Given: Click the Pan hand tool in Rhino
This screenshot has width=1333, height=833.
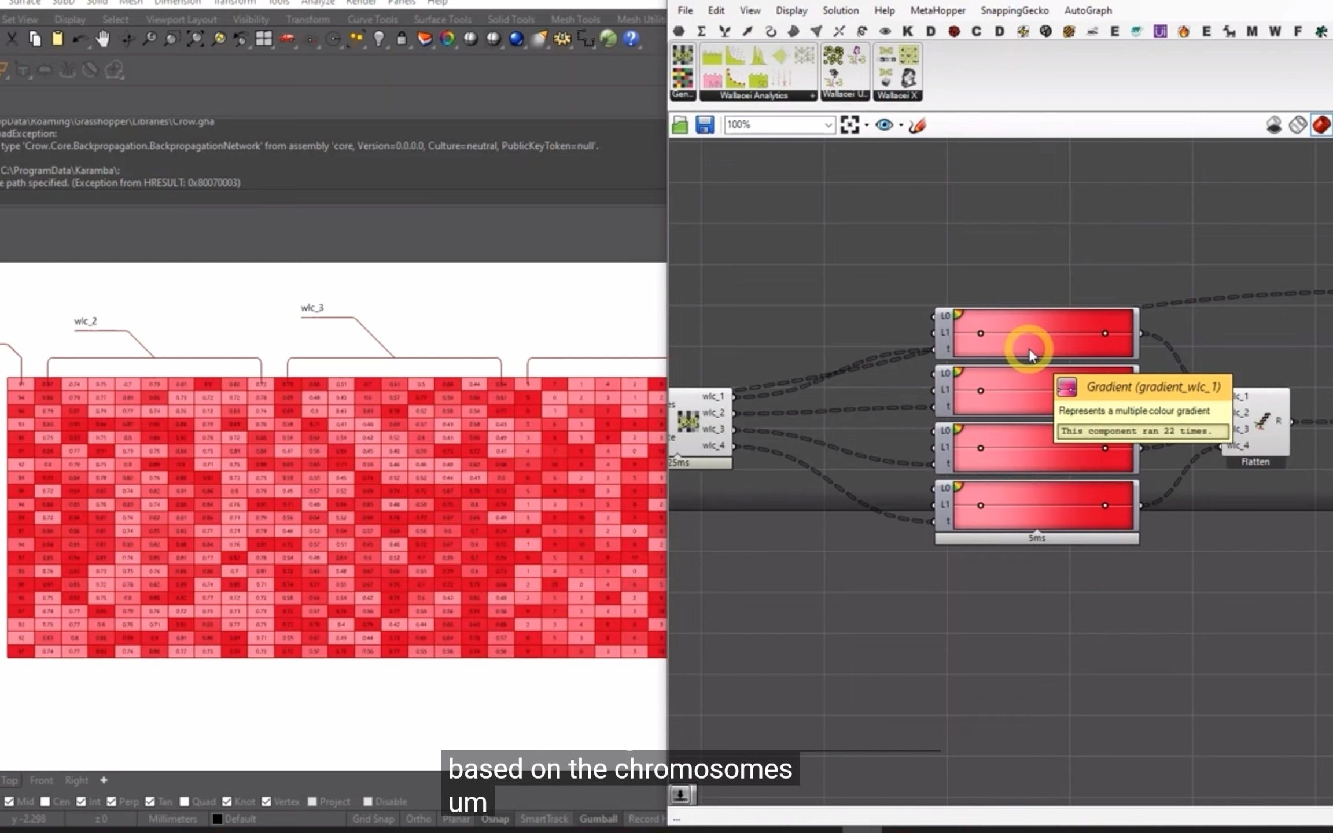Looking at the screenshot, I should 102,39.
